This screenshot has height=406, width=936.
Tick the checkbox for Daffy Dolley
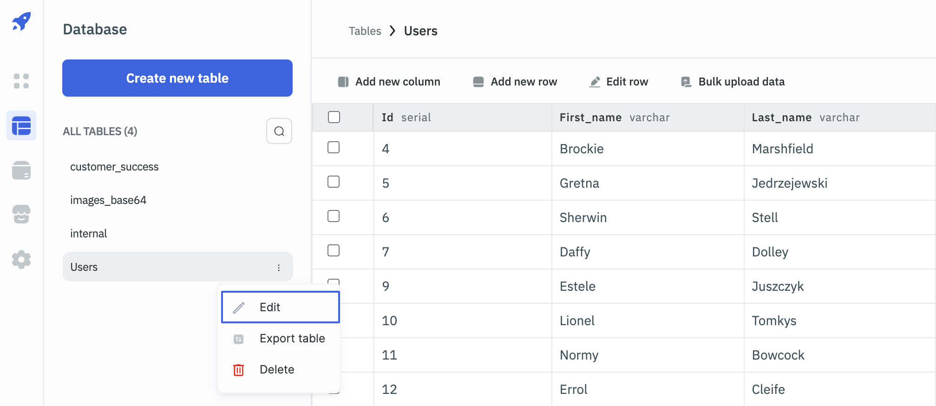(334, 251)
